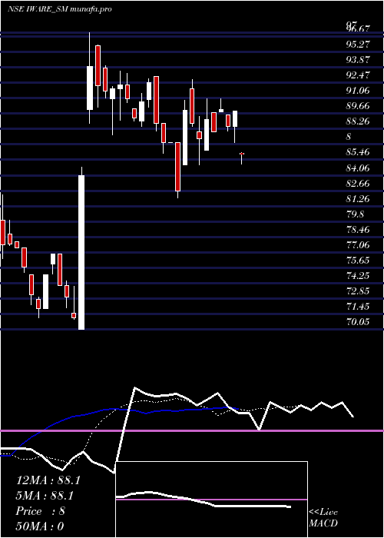
Task: Click the 50MA : 0 reading
Action: tap(40, 526)
